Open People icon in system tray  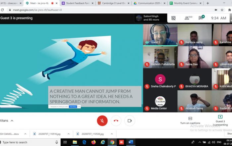[x=193, y=142]
